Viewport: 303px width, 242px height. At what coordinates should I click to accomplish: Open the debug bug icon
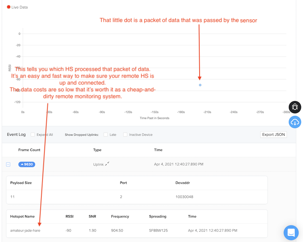tap(295, 107)
